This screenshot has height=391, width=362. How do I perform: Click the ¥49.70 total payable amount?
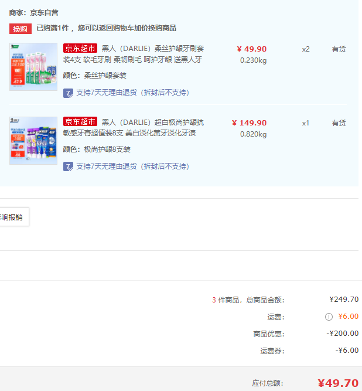tap(338, 383)
